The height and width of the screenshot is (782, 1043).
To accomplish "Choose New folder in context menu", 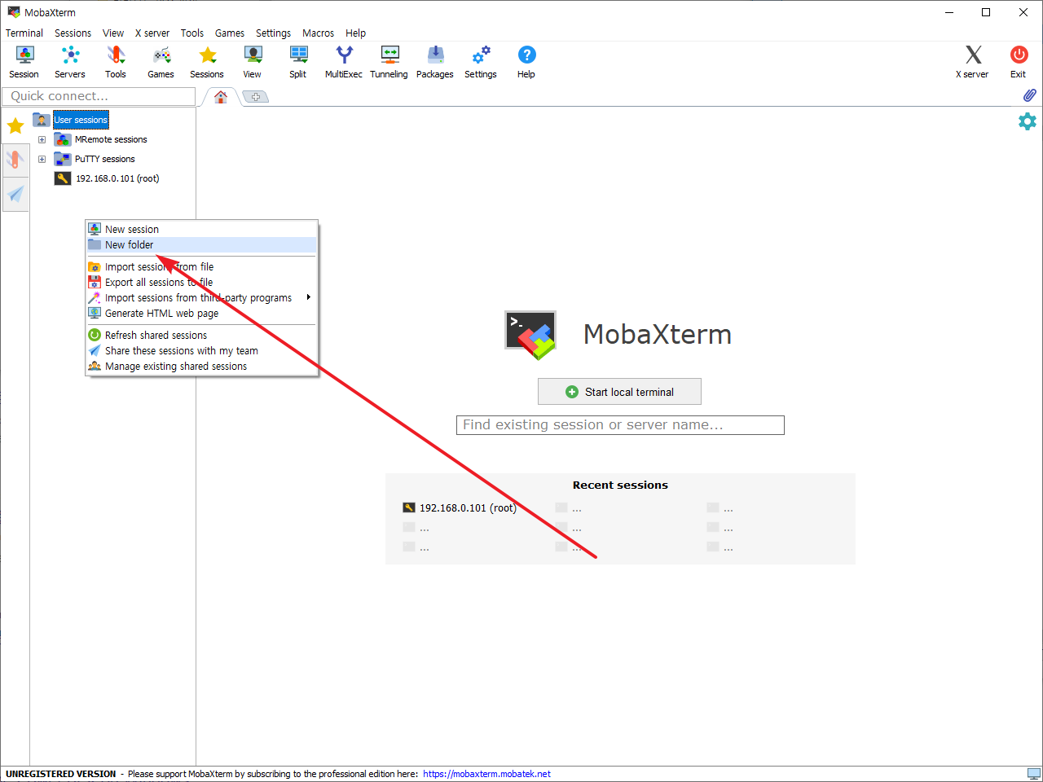I will 201,245.
